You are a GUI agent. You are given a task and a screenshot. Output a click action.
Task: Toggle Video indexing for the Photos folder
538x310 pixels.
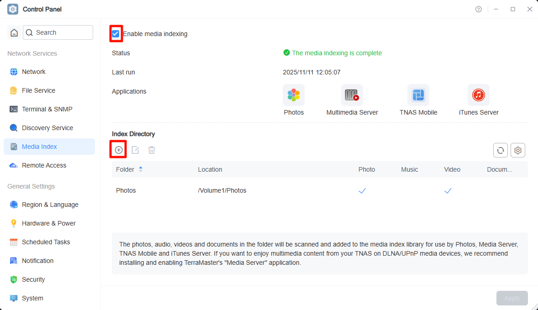448,190
